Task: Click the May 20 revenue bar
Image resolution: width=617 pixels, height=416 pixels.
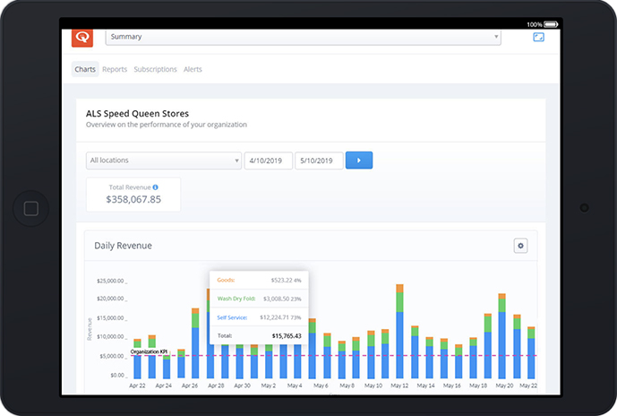Action: coord(501,336)
